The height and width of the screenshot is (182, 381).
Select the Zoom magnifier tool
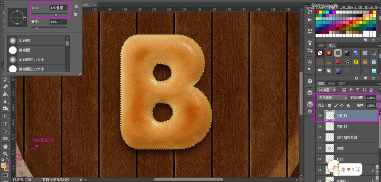(x=6, y=153)
